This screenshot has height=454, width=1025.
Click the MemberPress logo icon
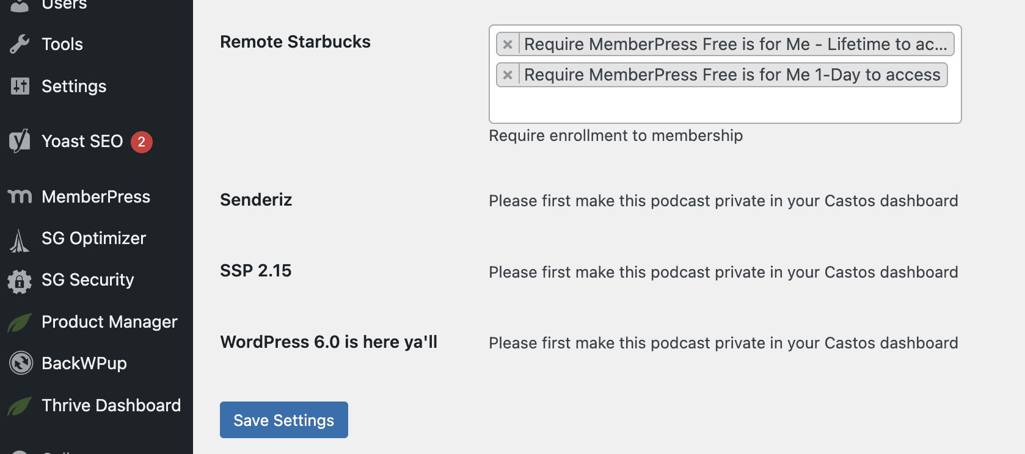(x=20, y=196)
